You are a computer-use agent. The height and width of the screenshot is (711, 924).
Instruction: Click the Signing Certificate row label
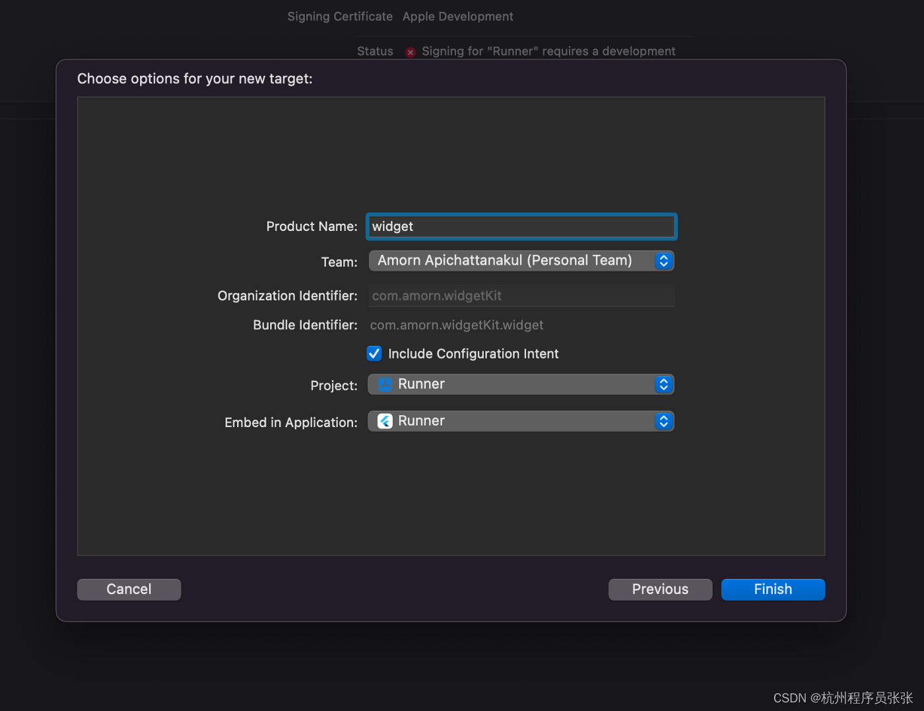(340, 16)
